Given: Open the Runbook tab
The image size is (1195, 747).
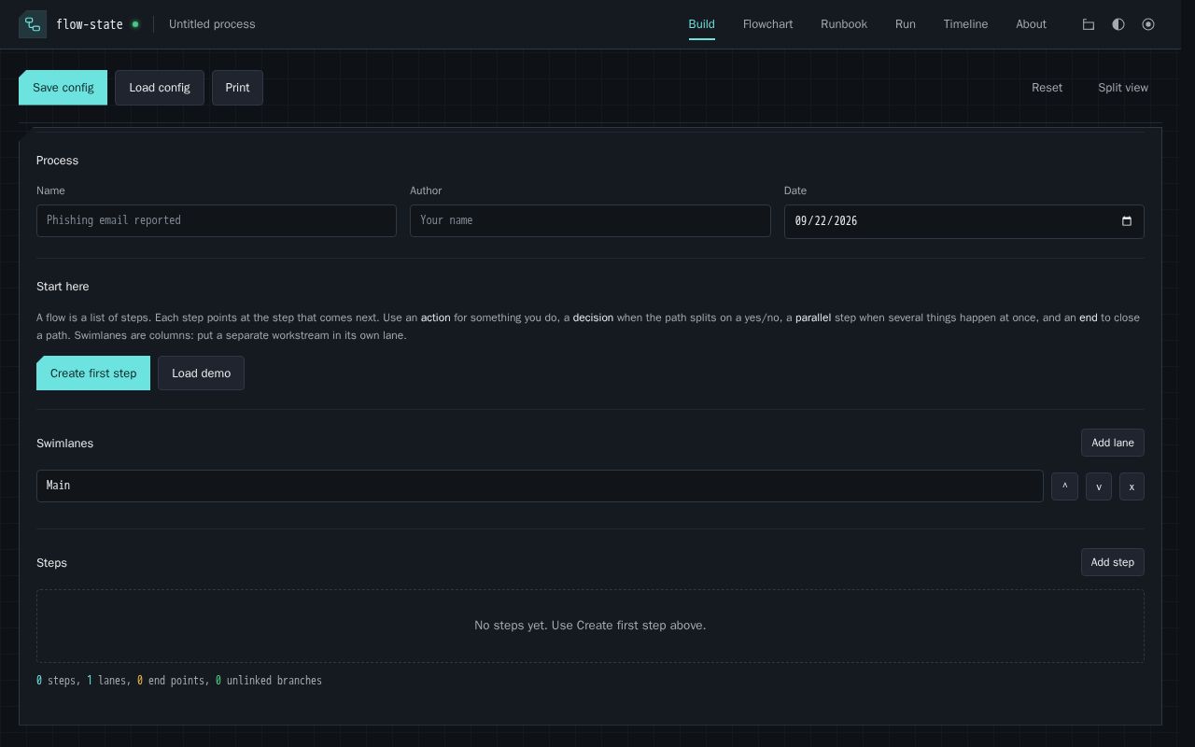Looking at the screenshot, I should coord(844,24).
